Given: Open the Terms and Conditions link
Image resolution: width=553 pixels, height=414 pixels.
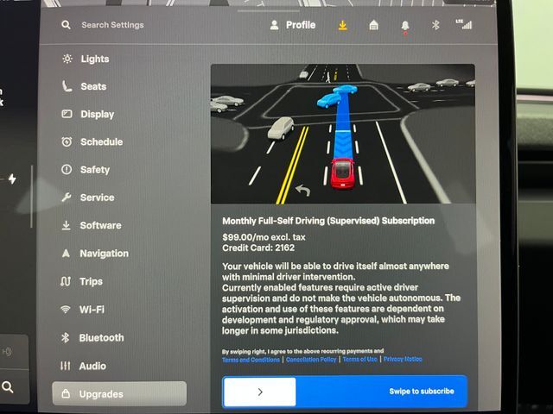Looking at the screenshot, I should pos(251,360).
